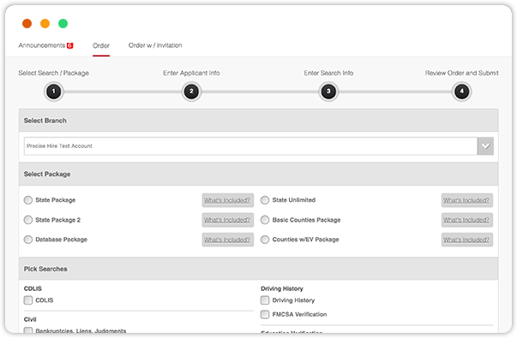Open What's Included for Counties w/EV Package
Viewport: 517px width, 338px height.
tap(467, 240)
